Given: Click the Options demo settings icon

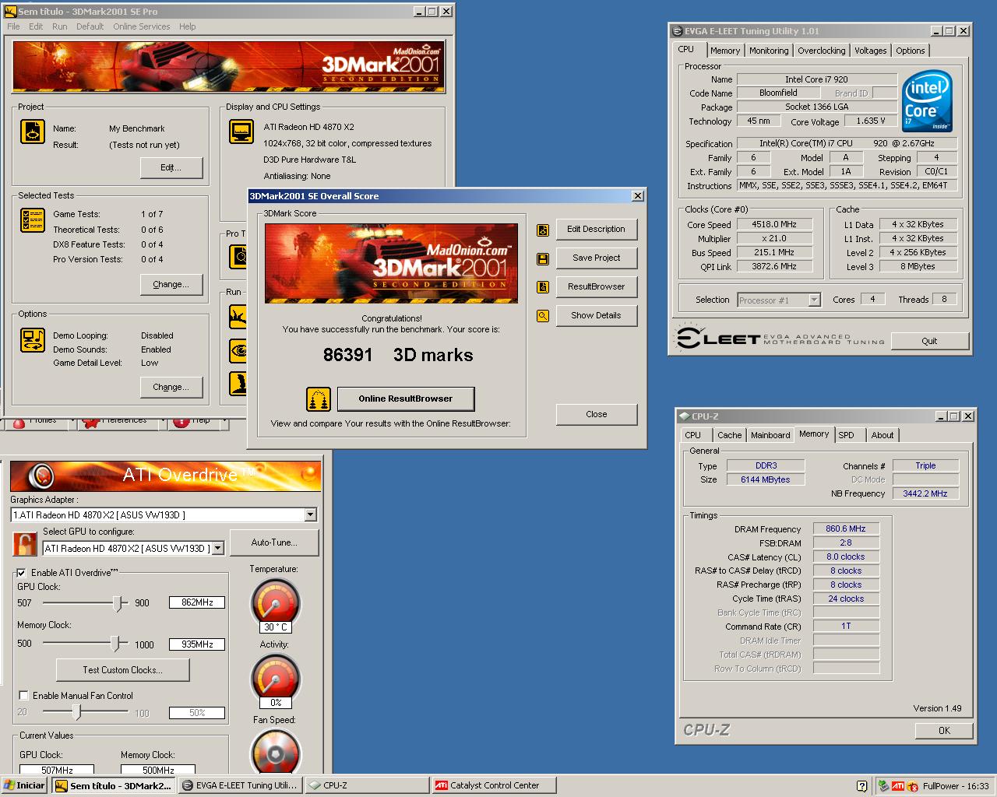Looking at the screenshot, I should [x=33, y=340].
